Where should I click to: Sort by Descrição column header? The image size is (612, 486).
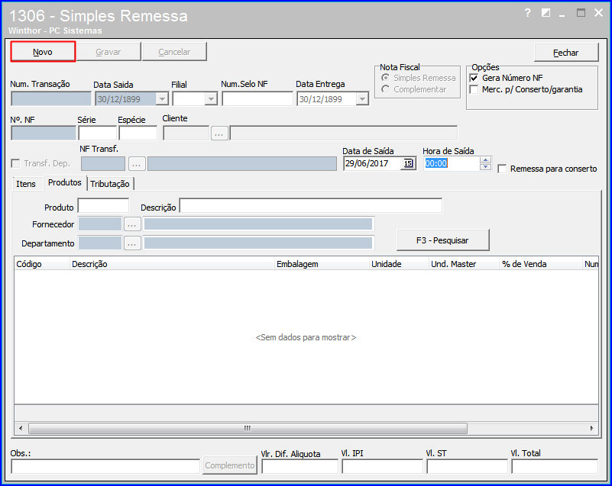coord(173,264)
